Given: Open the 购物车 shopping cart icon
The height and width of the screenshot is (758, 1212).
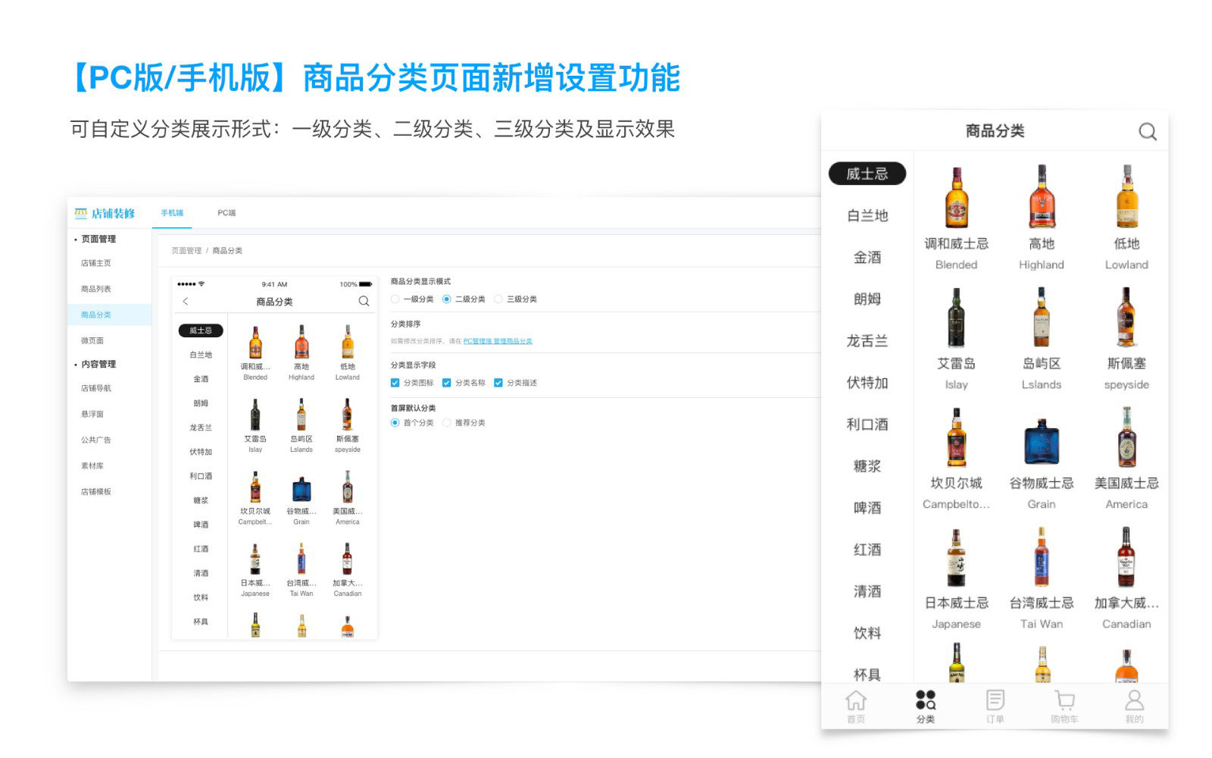Looking at the screenshot, I should [x=1064, y=700].
